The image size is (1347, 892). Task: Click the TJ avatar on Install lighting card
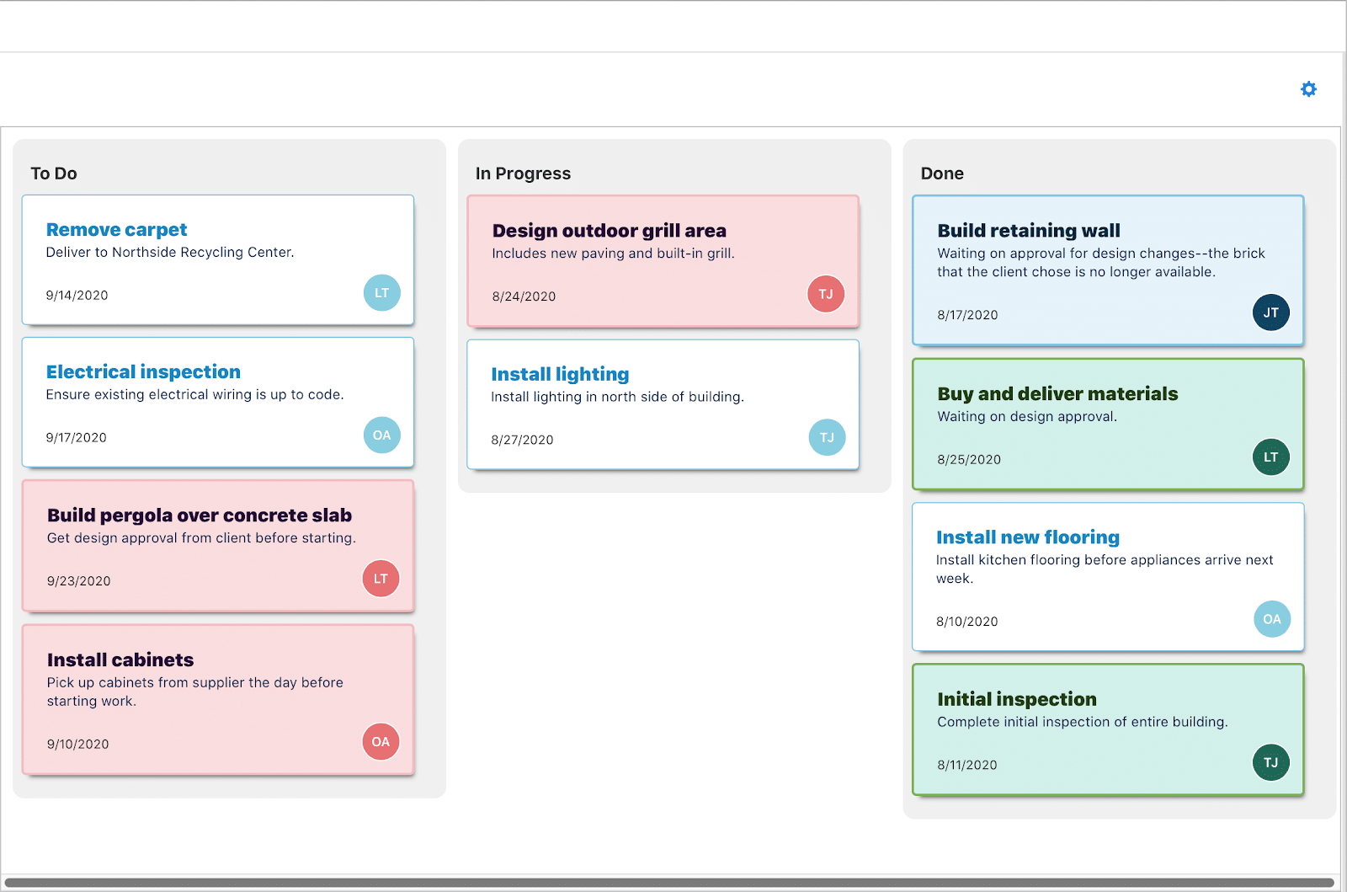point(827,437)
